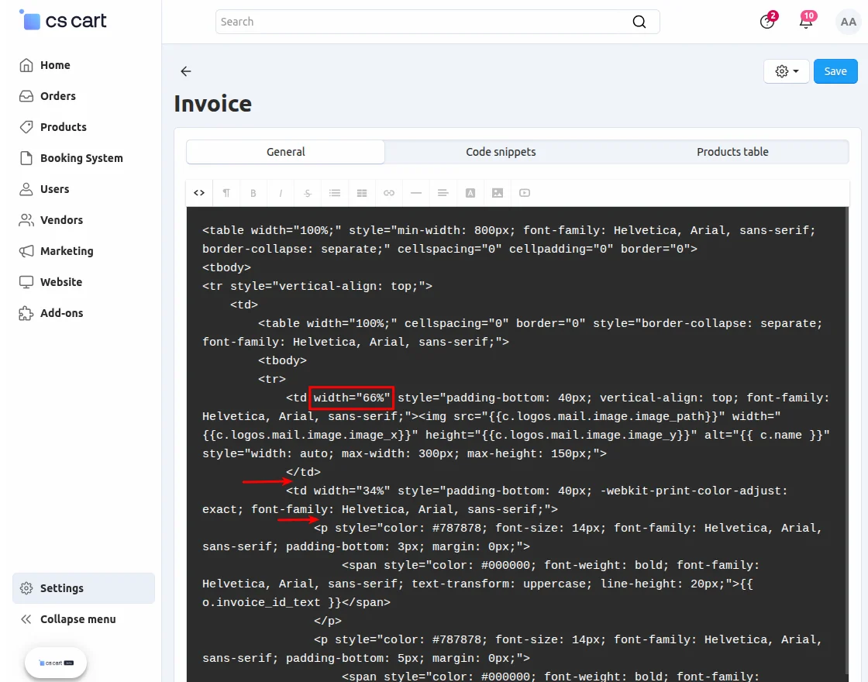Insert a bulleted list
This screenshot has width=868, height=682.
(x=335, y=193)
